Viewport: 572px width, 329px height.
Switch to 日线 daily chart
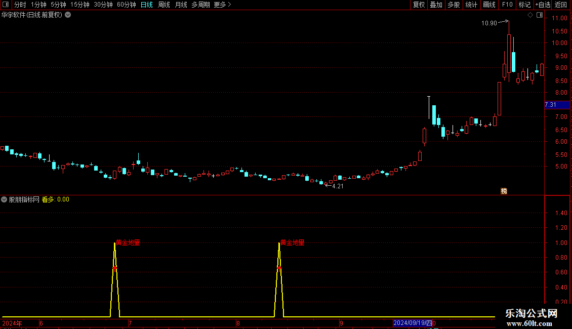[147, 5]
